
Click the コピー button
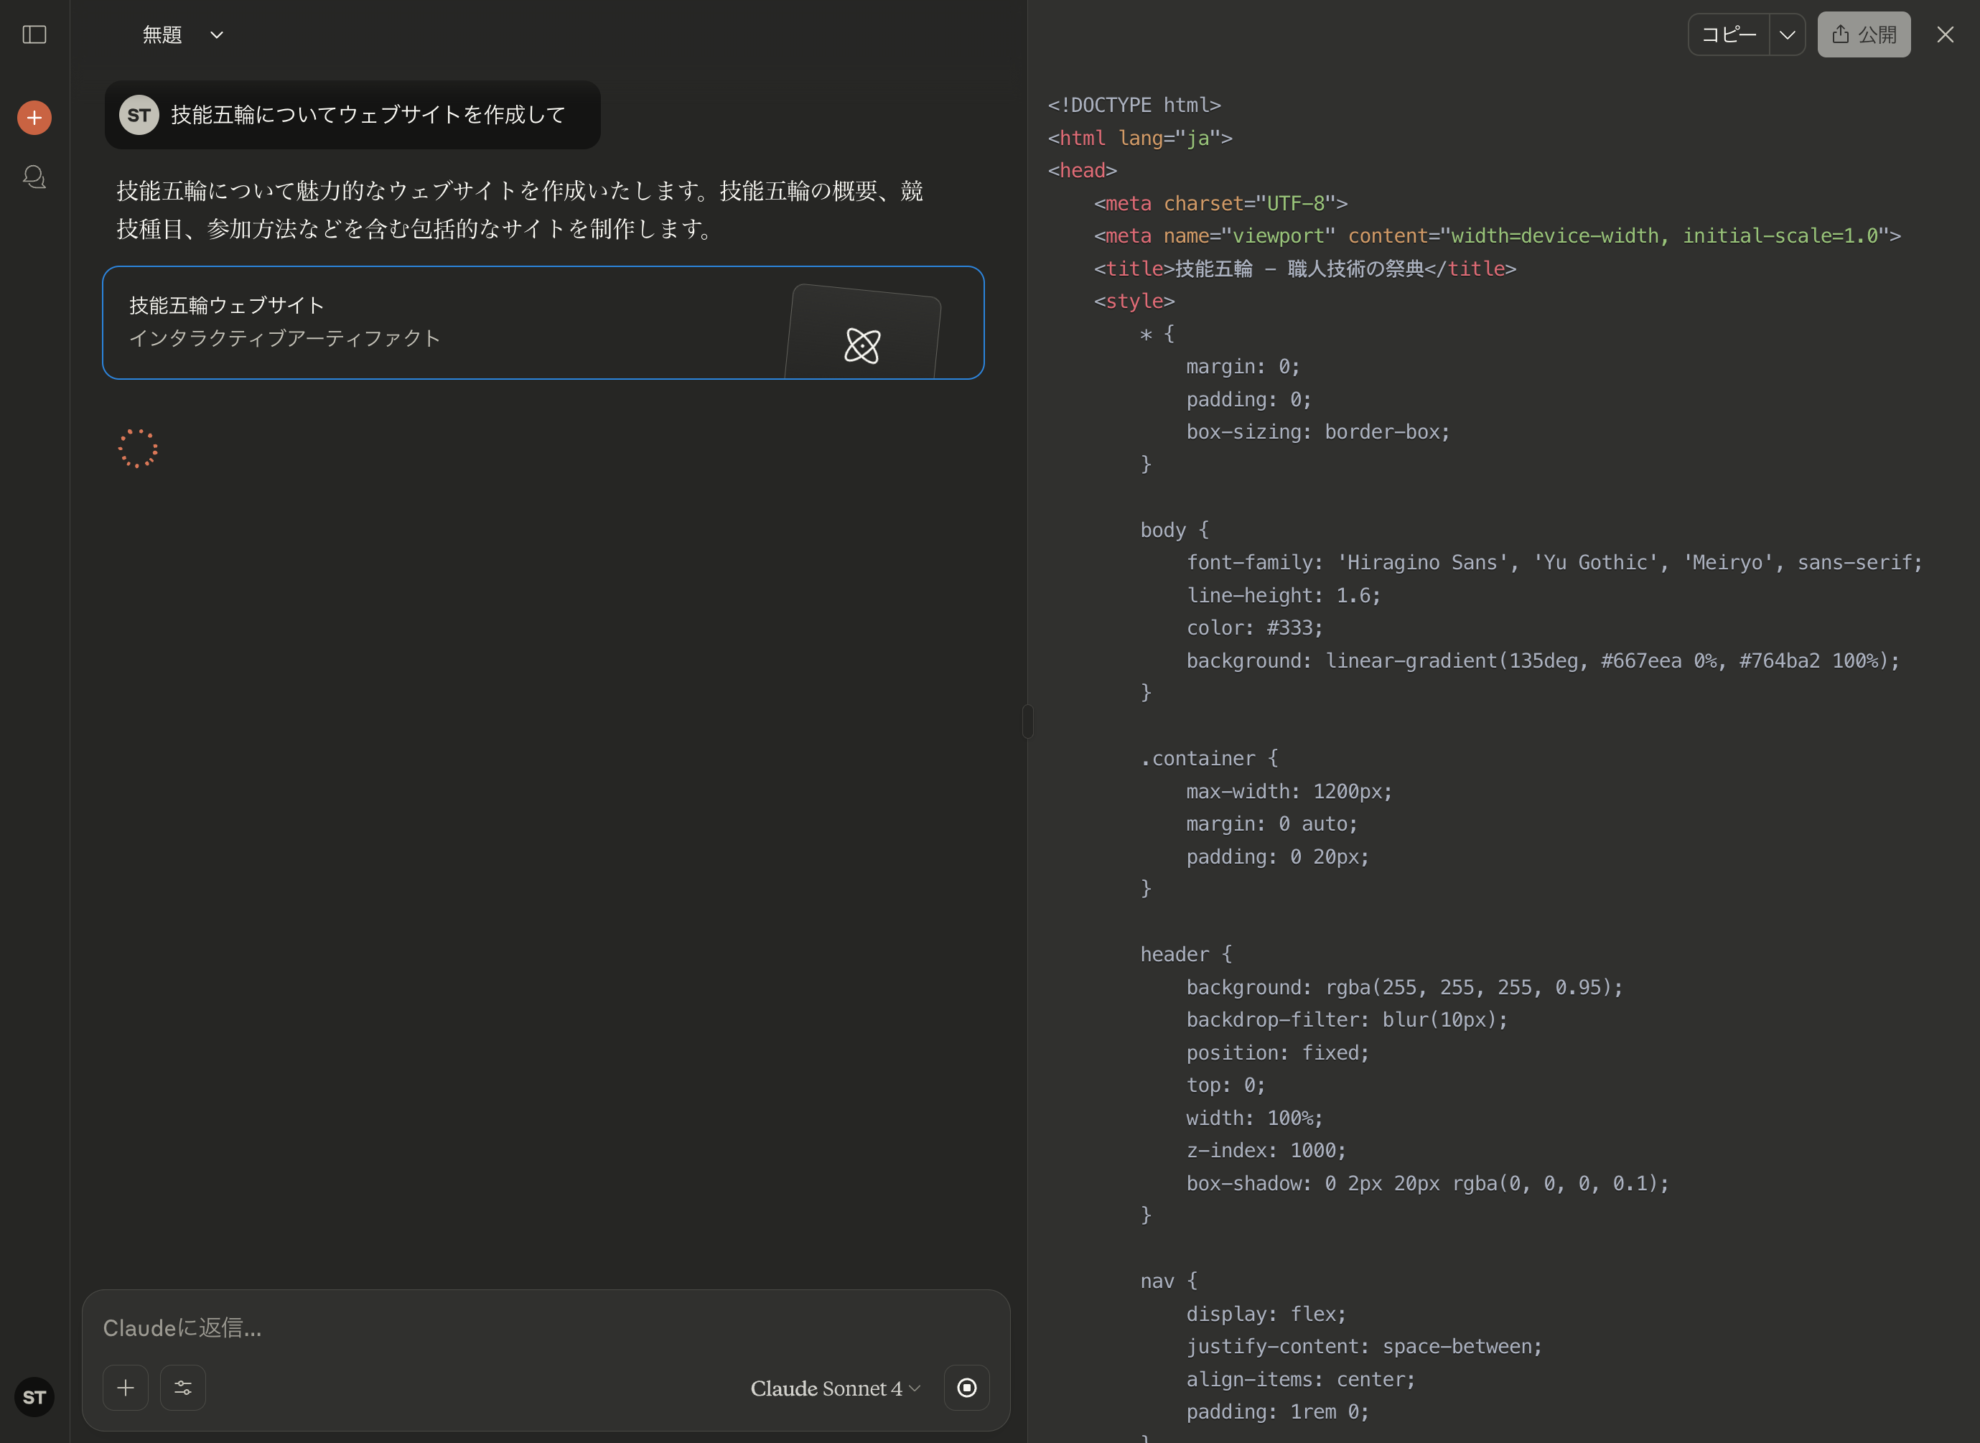click(x=1729, y=35)
